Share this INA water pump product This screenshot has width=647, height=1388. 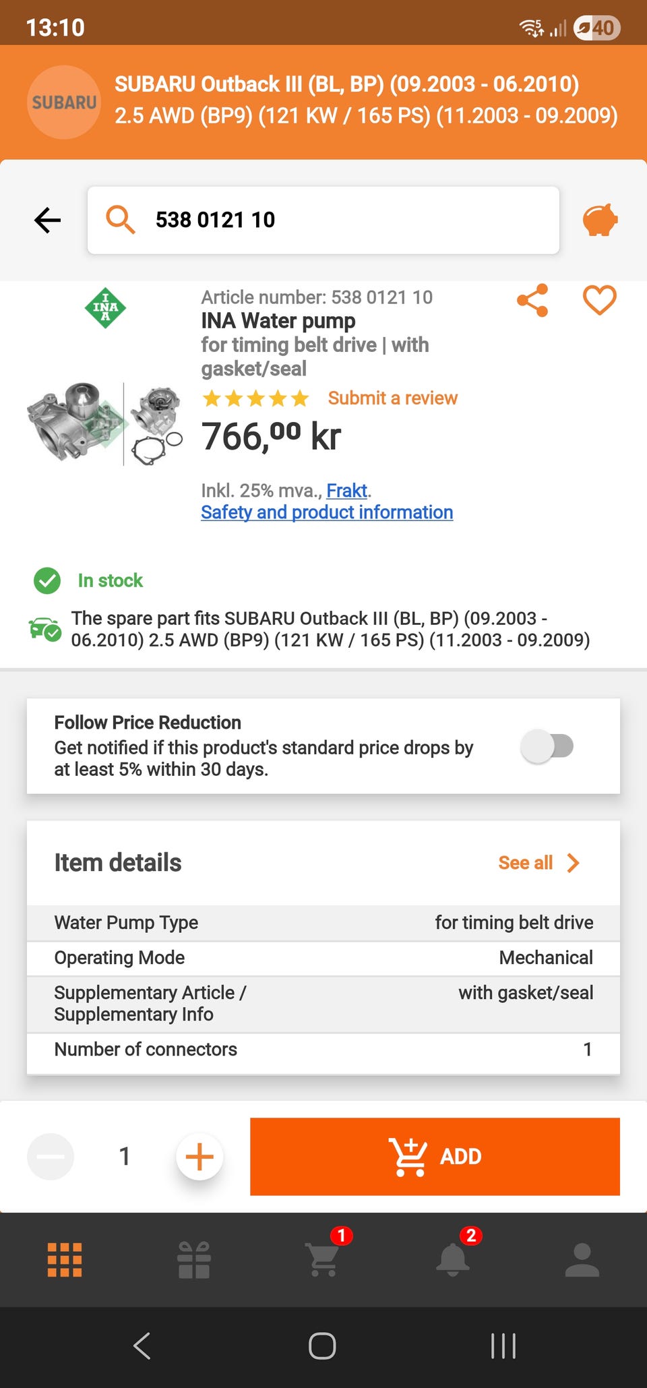[532, 301]
